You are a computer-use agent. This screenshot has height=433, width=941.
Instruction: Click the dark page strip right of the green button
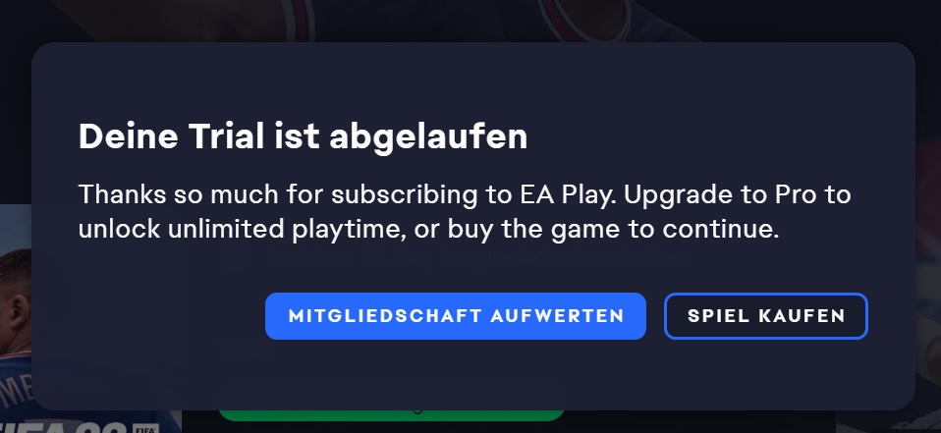[x=699, y=421]
